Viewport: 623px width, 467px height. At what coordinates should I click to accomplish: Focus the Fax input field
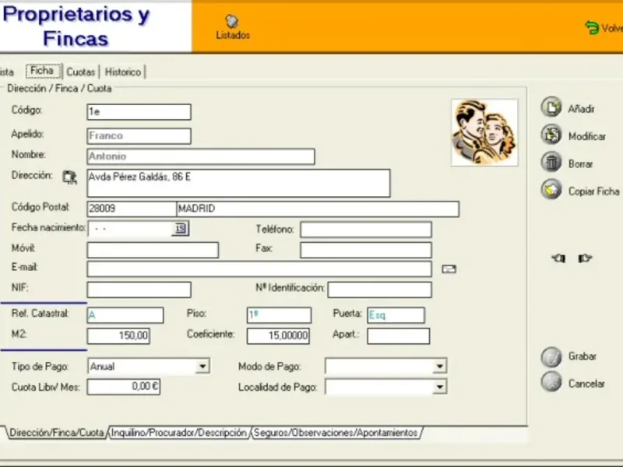(x=366, y=250)
